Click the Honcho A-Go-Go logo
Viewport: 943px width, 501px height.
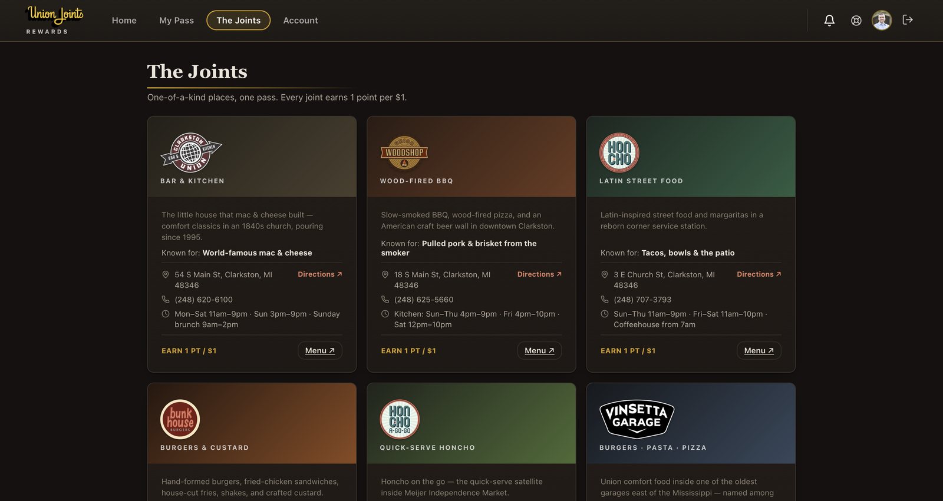point(400,419)
